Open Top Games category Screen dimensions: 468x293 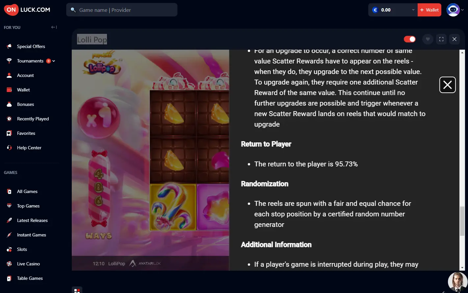pyautogui.click(x=28, y=206)
